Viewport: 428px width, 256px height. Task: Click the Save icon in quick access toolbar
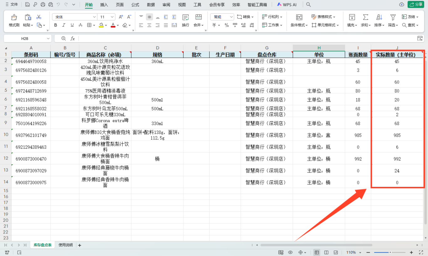pos(28,5)
